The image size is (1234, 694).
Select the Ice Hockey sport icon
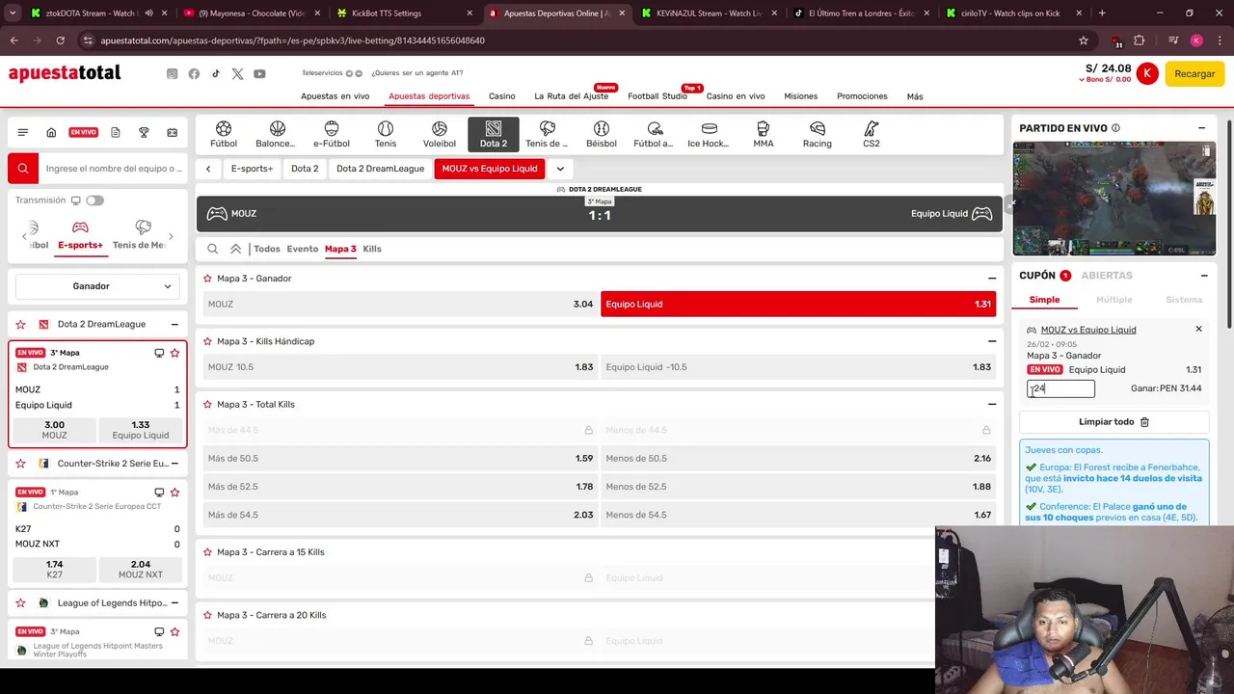709,134
